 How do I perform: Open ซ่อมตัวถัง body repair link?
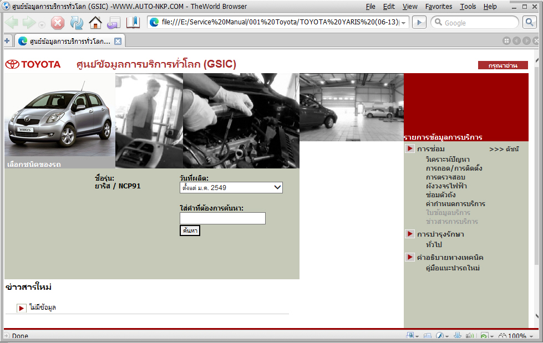tap(440, 195)
